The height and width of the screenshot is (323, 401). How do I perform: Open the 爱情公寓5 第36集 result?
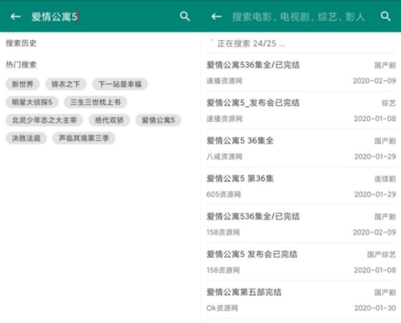(301, 186)
